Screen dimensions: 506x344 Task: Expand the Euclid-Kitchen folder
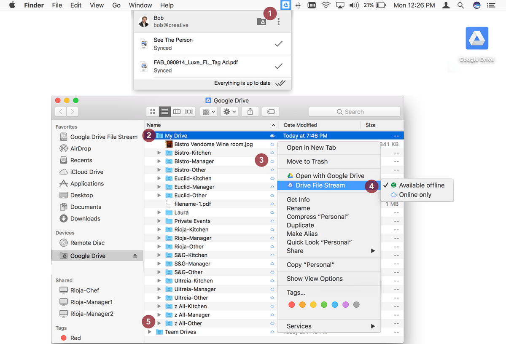[159, 178]
